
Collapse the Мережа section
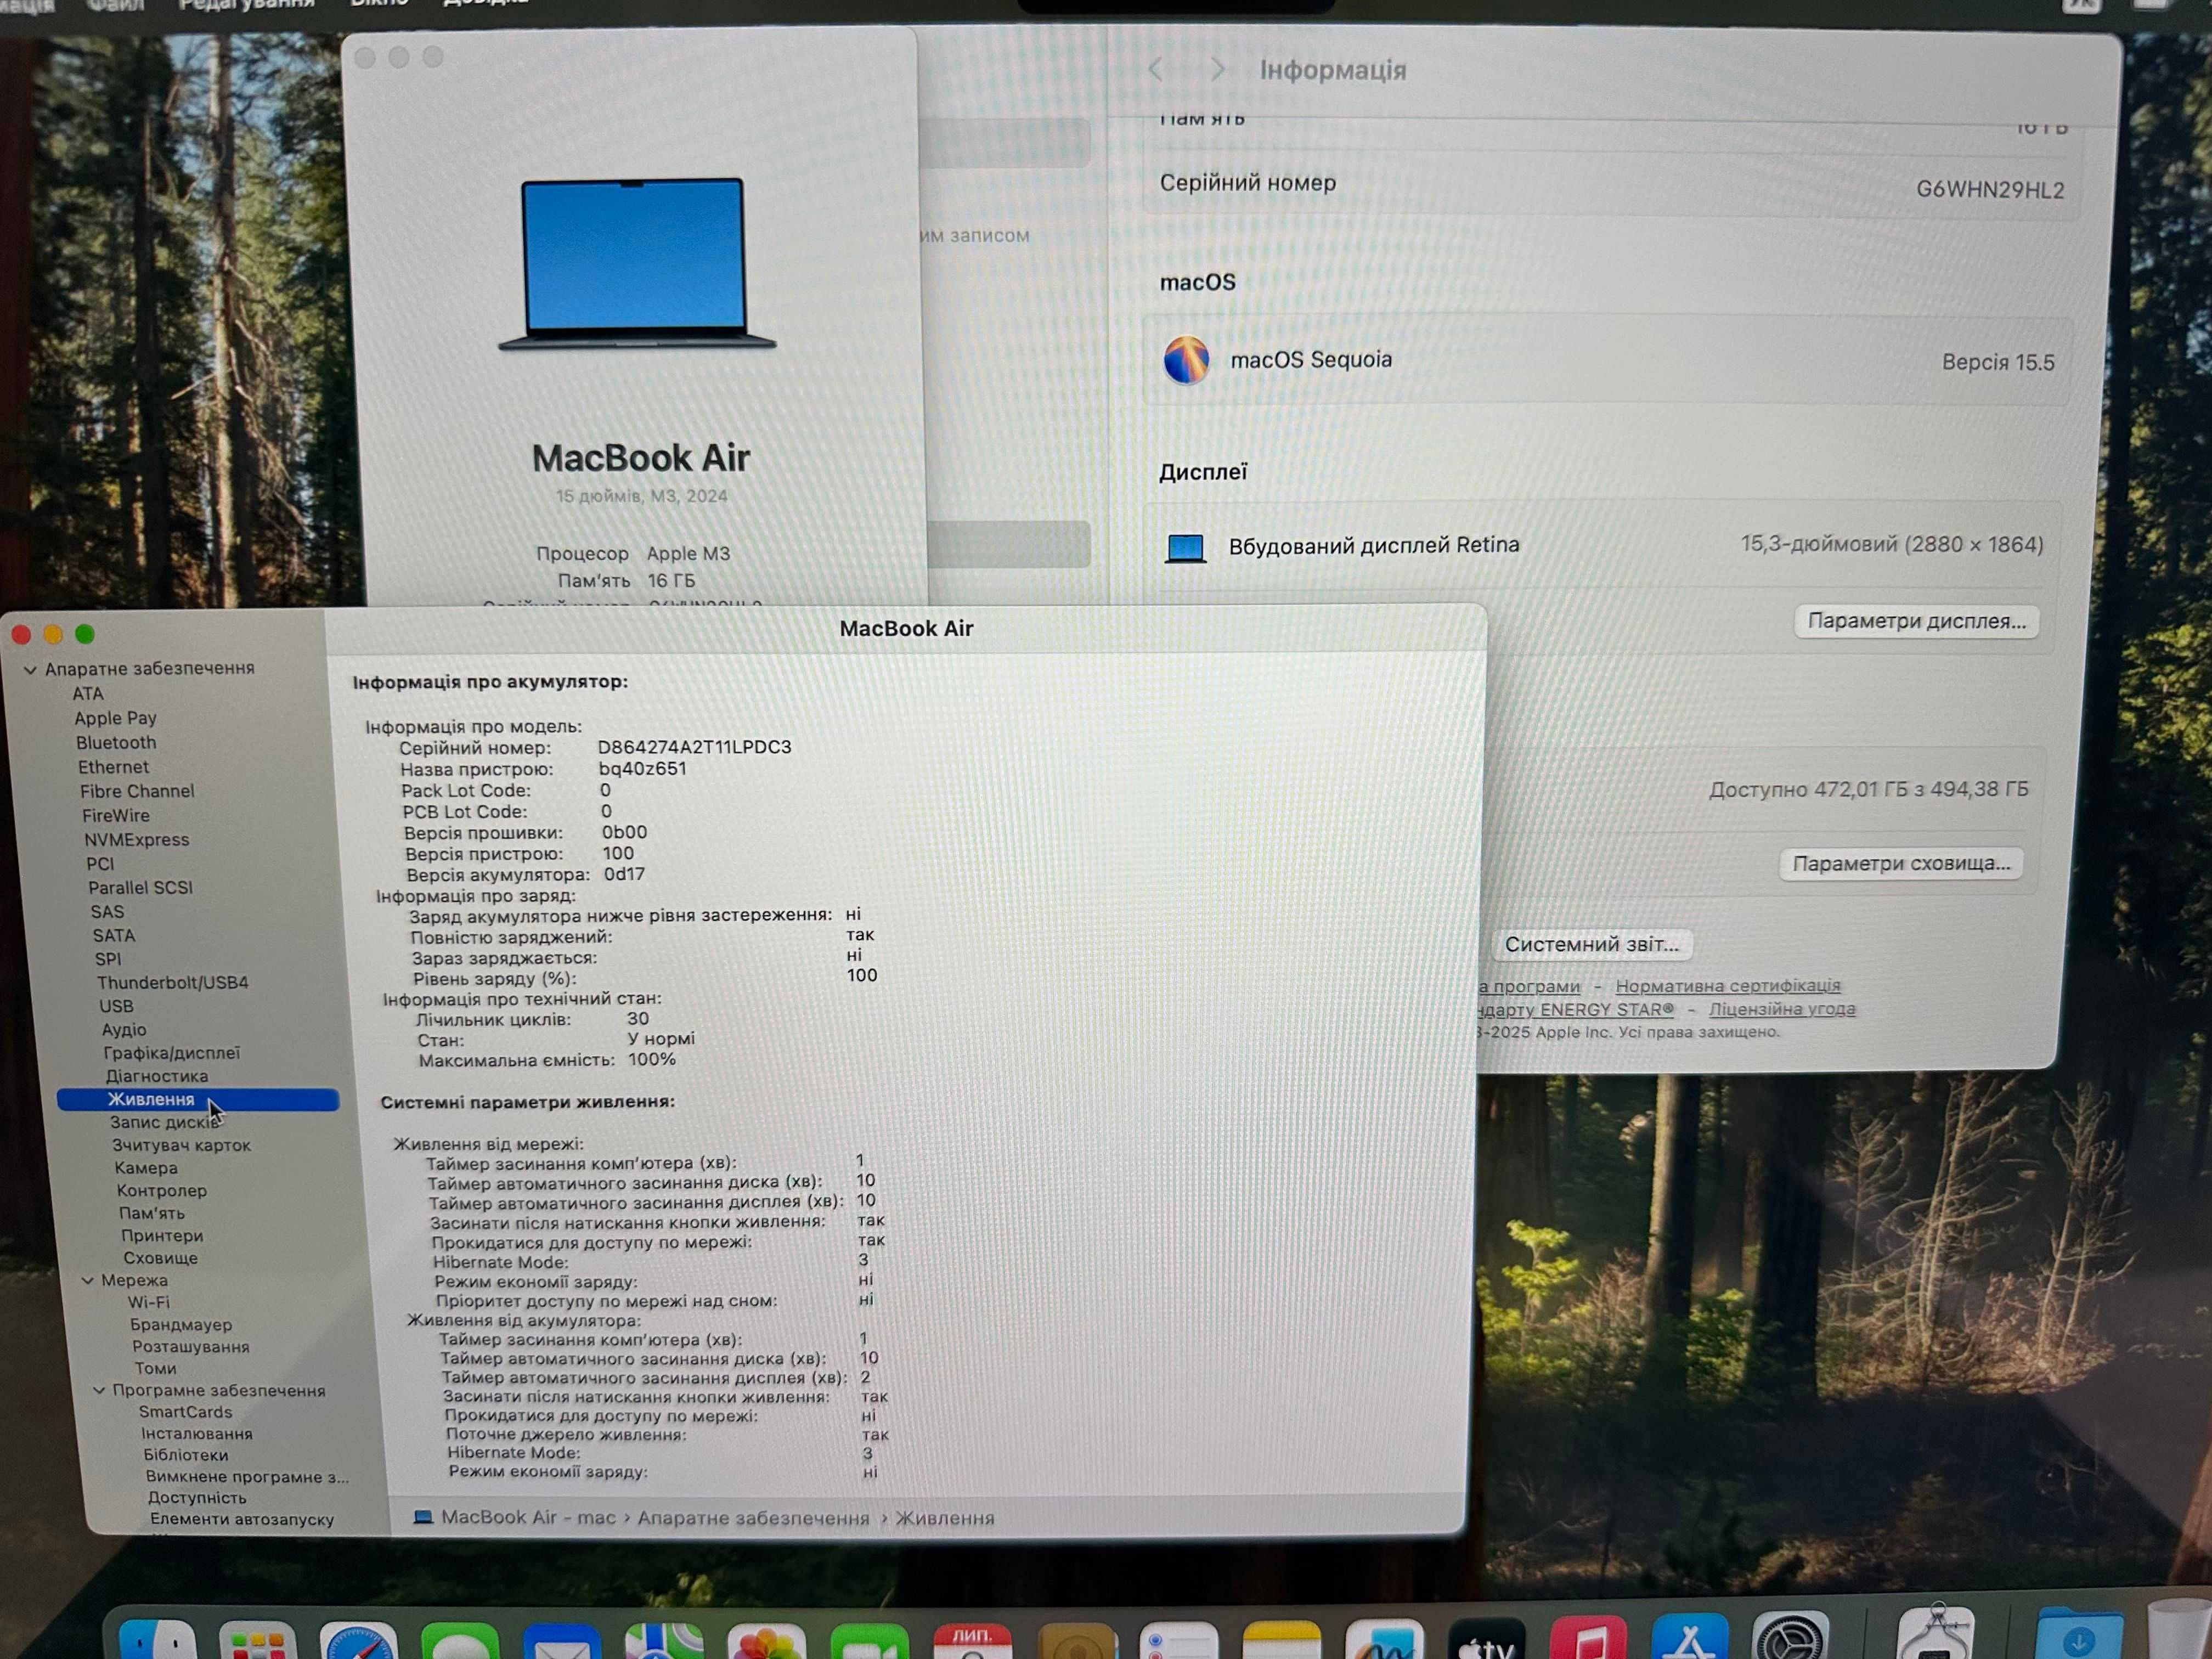coord(87,1280)
